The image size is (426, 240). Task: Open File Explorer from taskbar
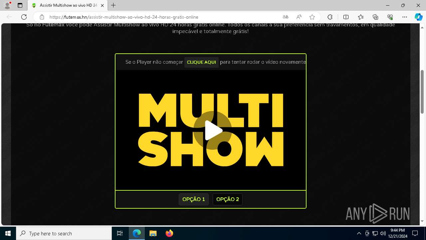click(153, 233)
